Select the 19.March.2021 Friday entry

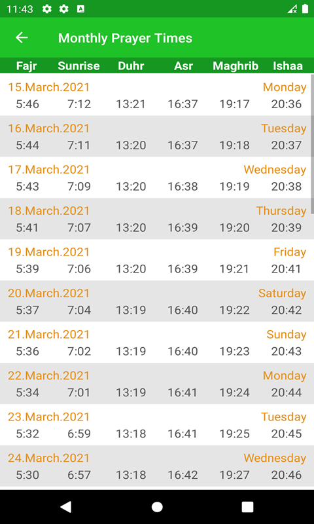pyautogui.click(x=157, y=259)
